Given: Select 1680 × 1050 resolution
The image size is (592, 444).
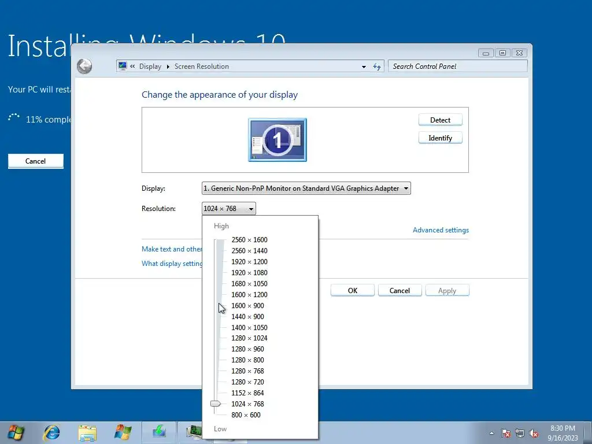Looking at the screenshot, I should 249,283.
